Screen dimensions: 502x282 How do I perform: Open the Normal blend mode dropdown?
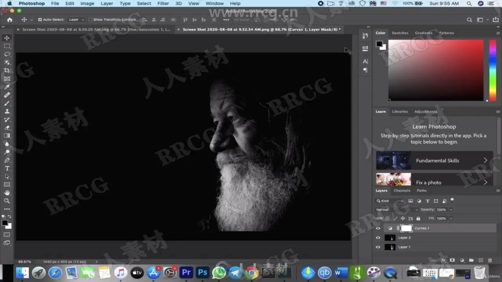click(397, 210)
